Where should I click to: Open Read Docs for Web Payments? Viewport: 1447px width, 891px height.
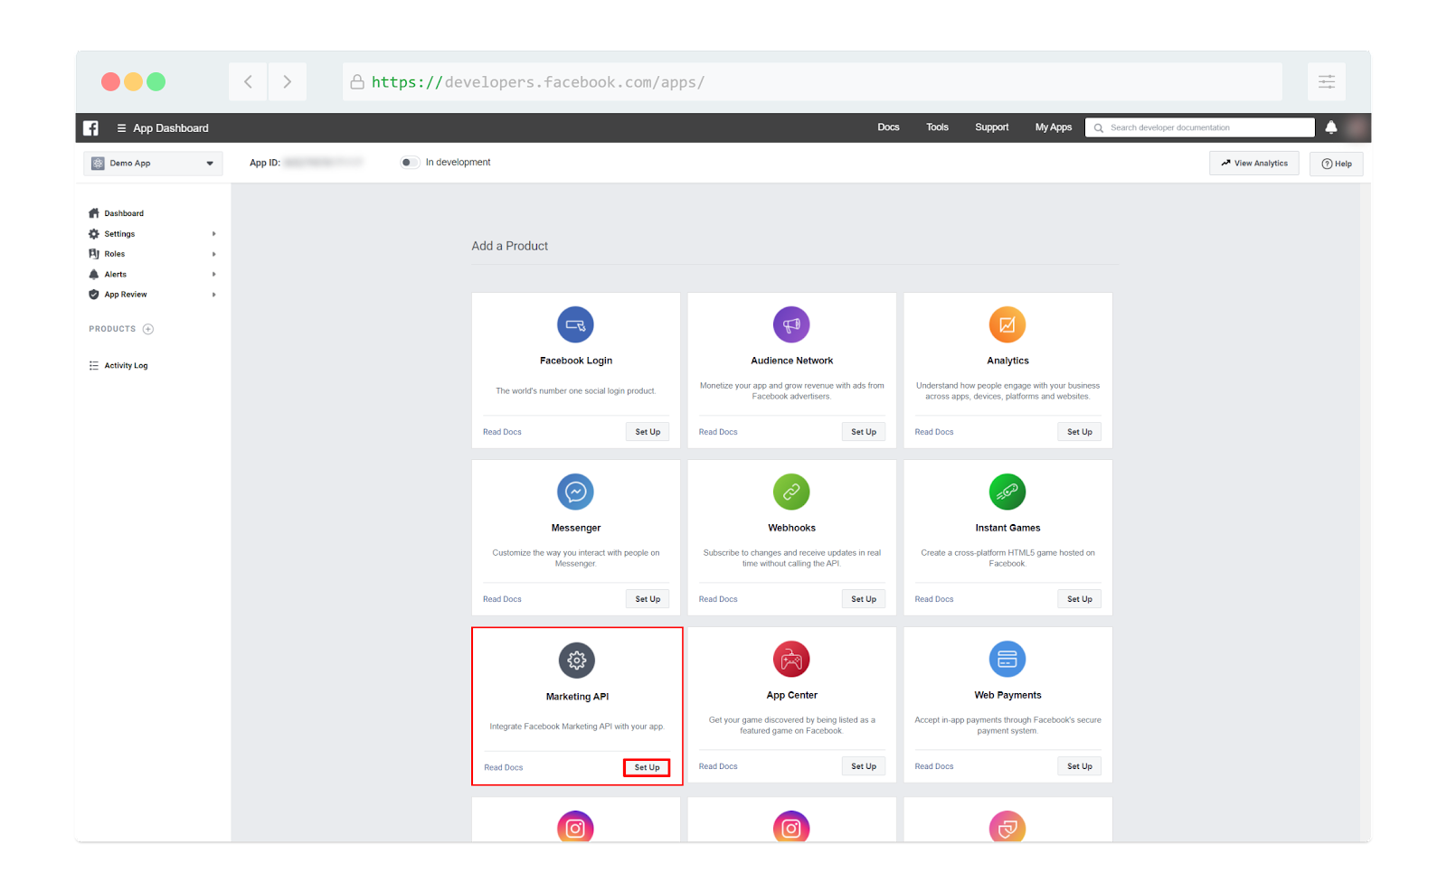coord(934,766)
